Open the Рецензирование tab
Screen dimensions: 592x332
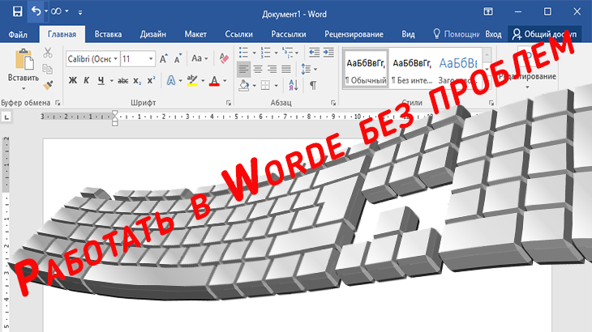354,34
